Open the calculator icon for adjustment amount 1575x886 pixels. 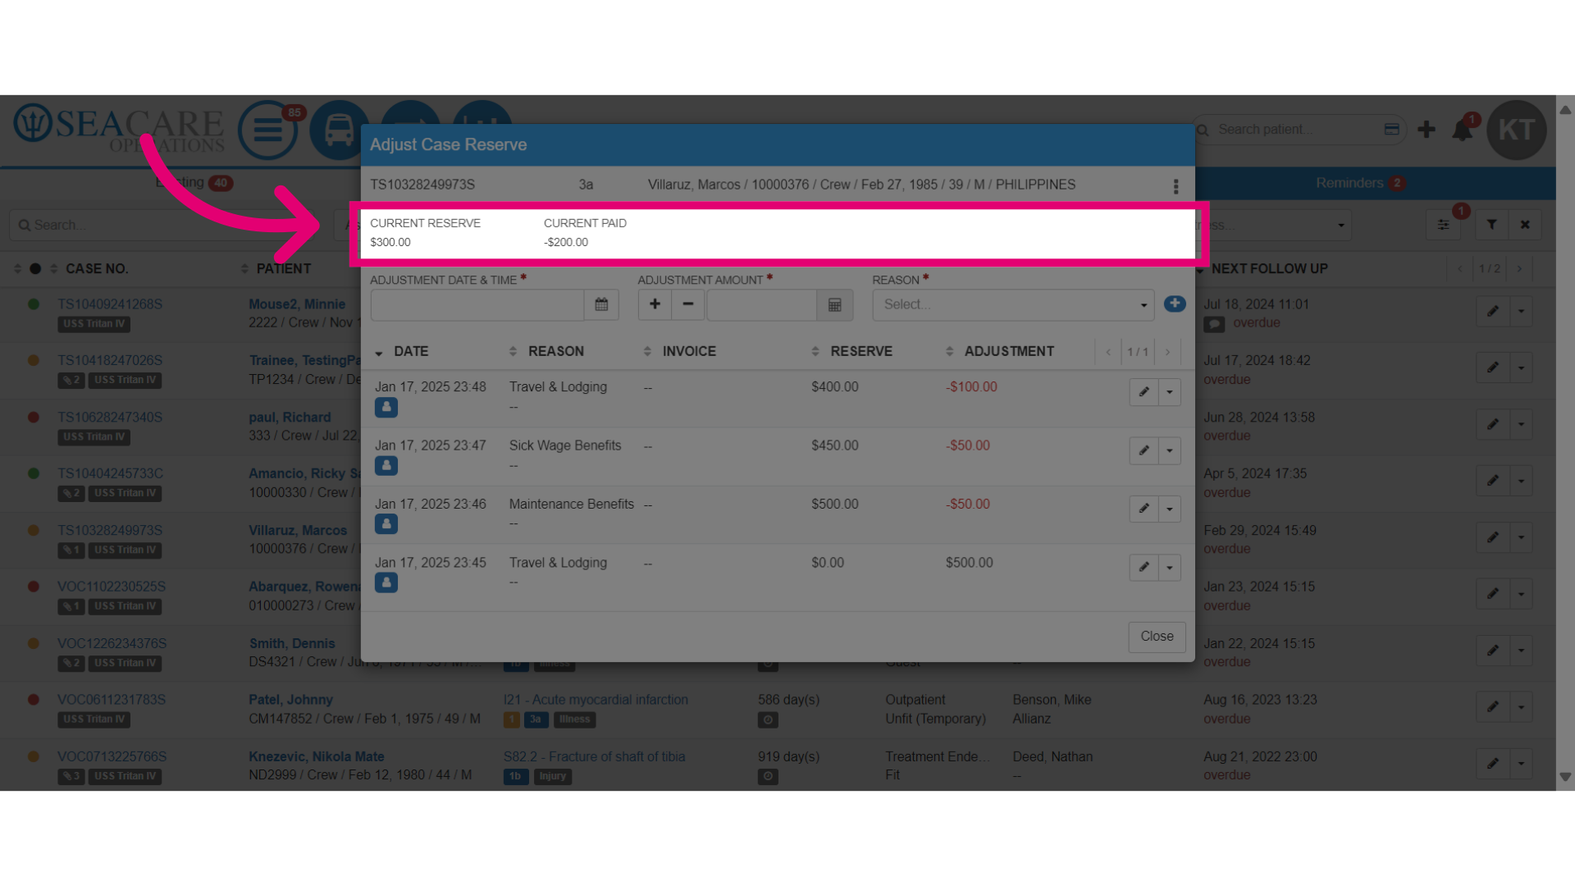834,304
